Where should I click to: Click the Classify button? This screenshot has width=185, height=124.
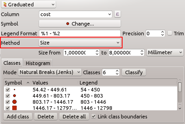pyautogui.click(x=134, y=72)
